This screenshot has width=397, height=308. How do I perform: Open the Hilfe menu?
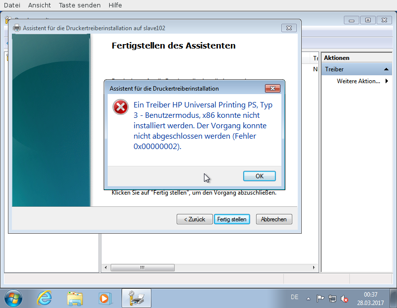click(115, 5)
